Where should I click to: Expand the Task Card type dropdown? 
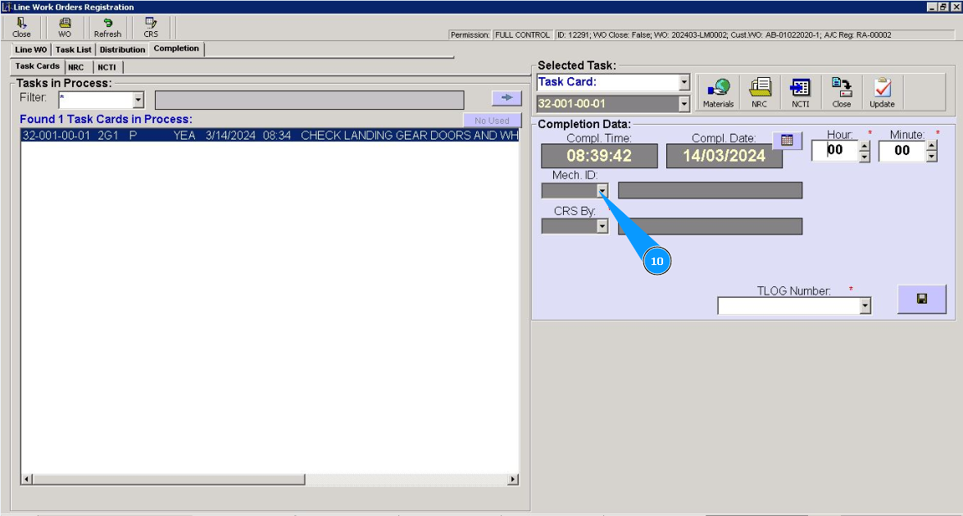(x=684, y=82)
